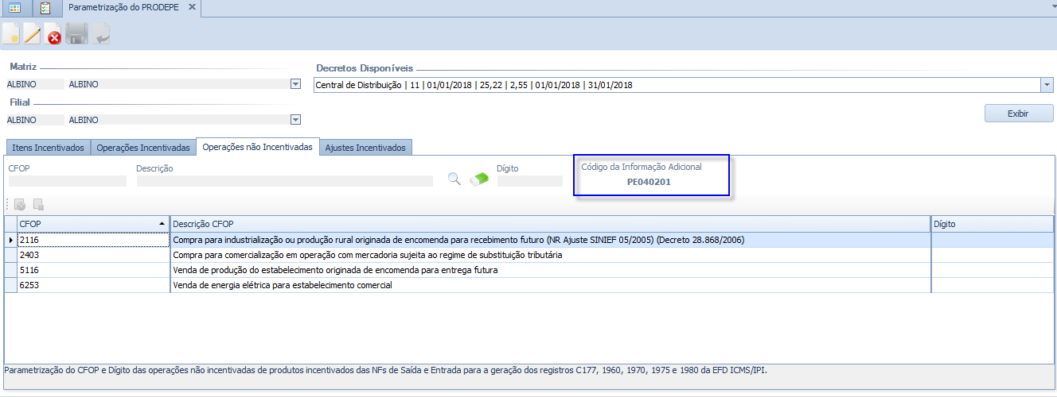The image size is (1057, 397).
Task: Clear fields with the green eraser icon
Action: (479, 179)
